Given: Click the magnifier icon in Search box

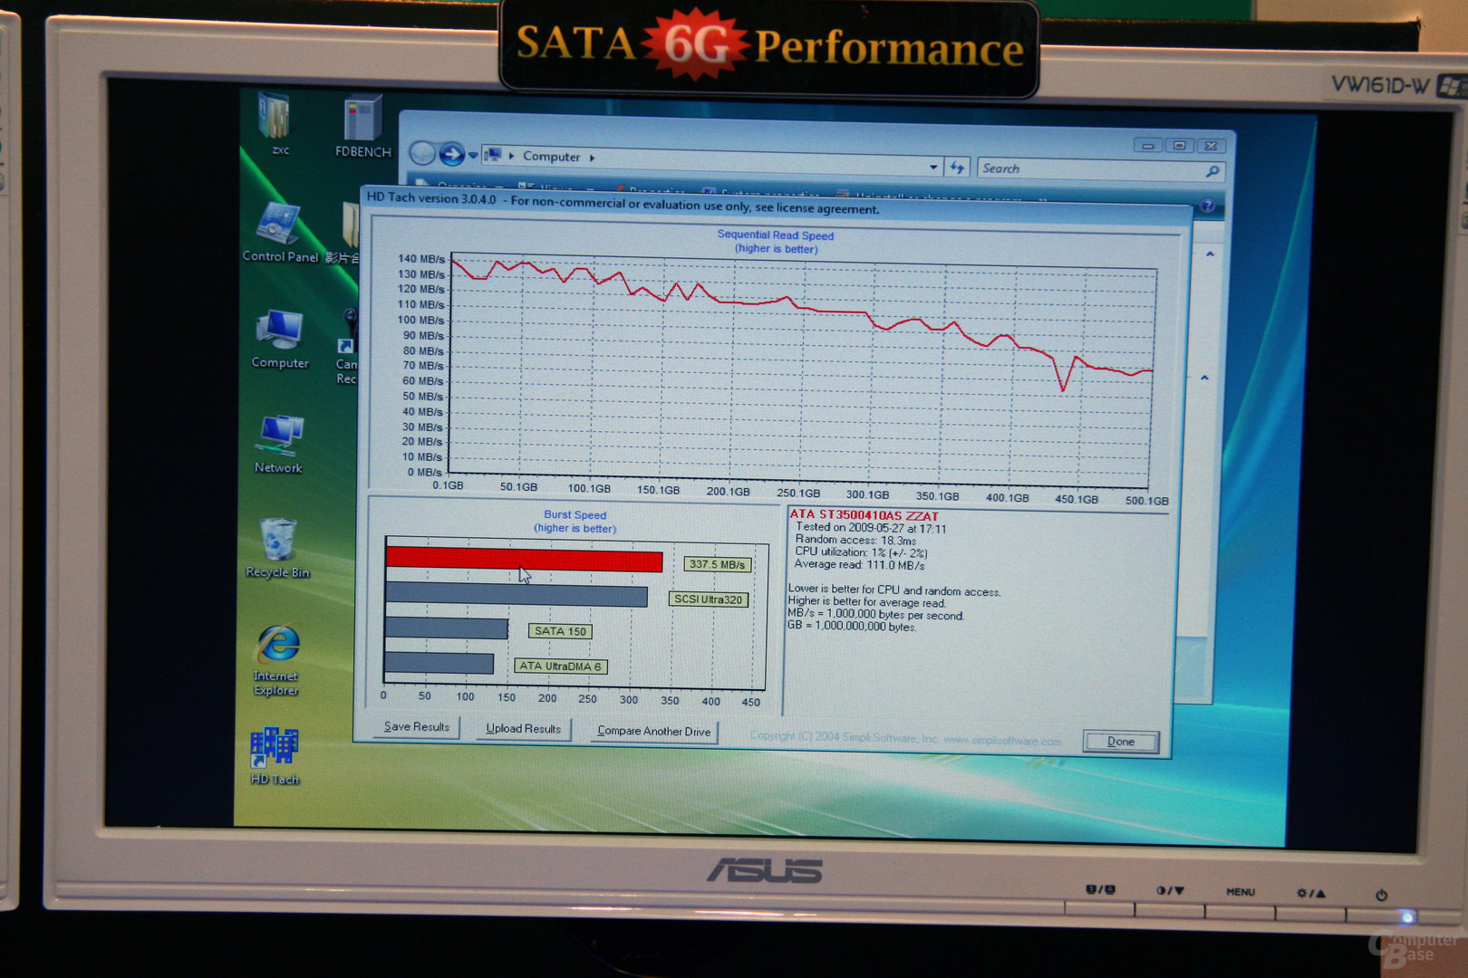Looking at the screenshot, I should click(x=1212, y=171).
